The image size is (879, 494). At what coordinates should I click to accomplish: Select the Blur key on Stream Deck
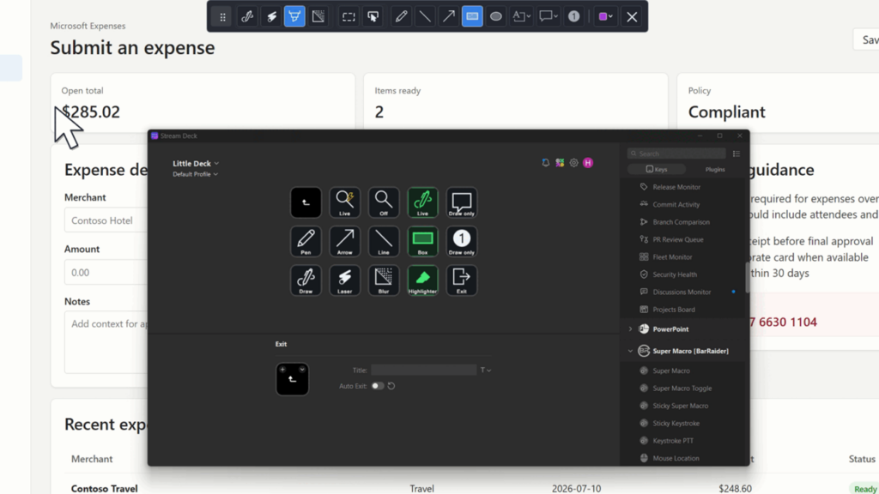[384, 280]
